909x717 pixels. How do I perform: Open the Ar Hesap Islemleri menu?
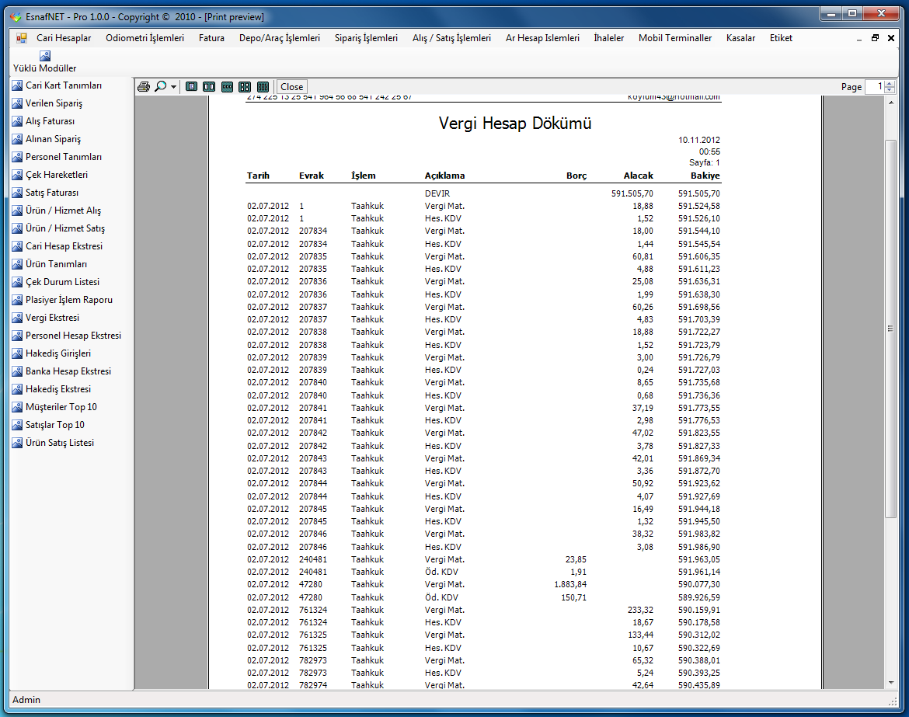[542, 38]
